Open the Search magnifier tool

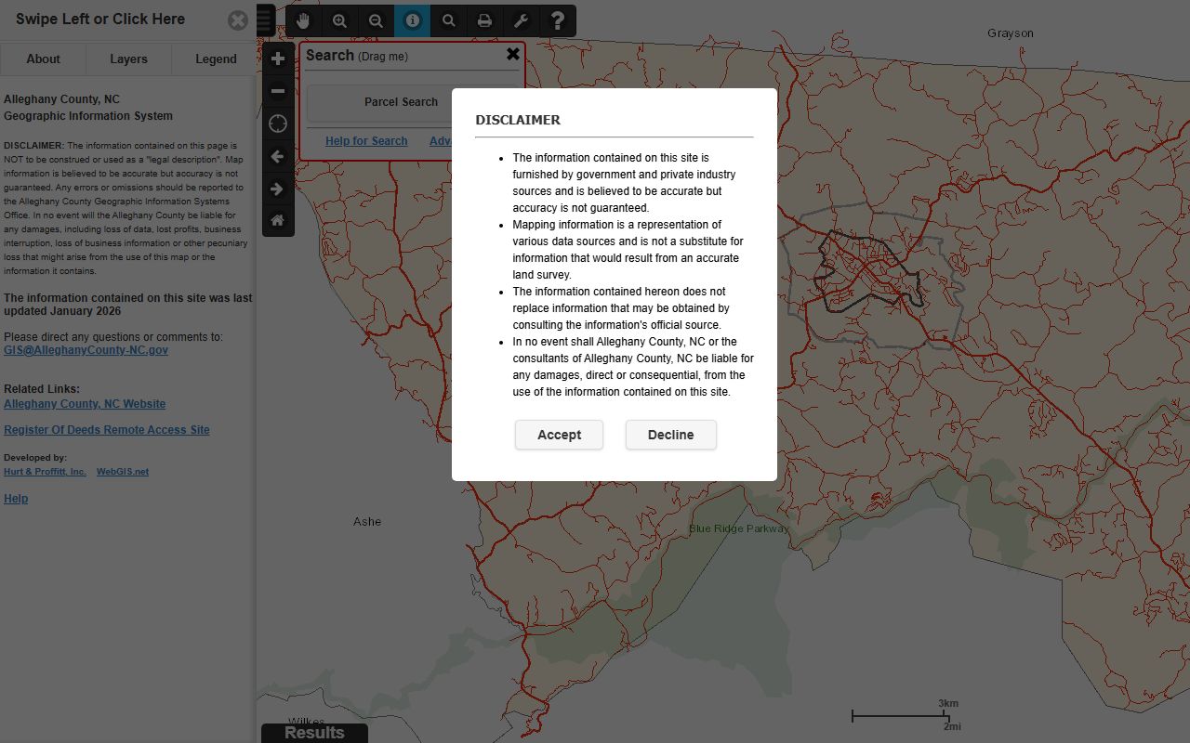point(449,20)
